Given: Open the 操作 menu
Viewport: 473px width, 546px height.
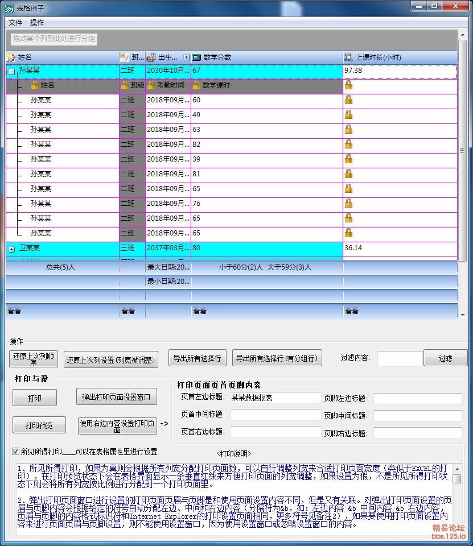Looking at the screenshot, I should (37, 23).
